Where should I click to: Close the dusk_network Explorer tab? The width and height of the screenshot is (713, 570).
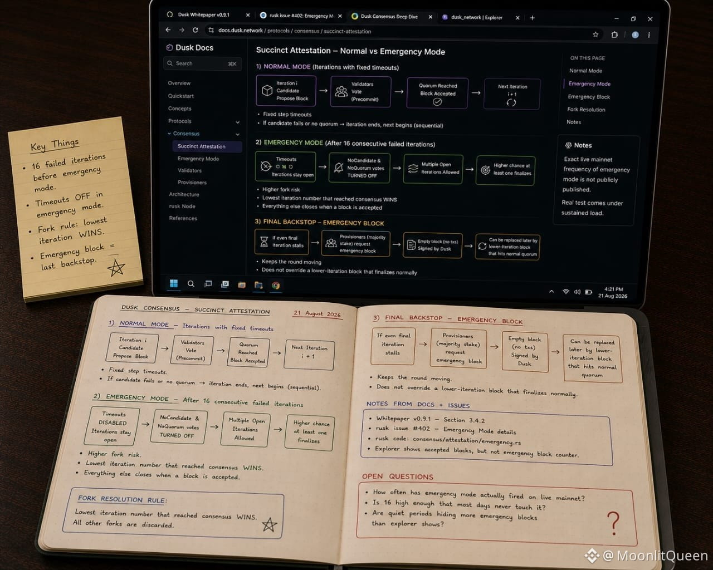click(517, 18)
